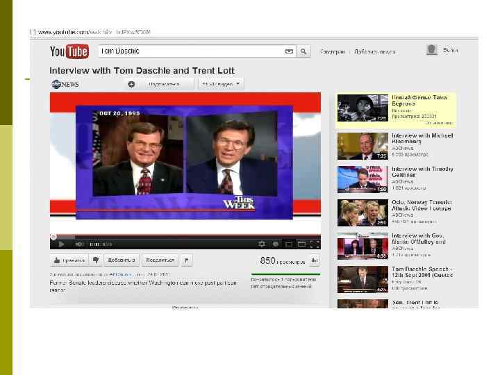Click the ABCNews uploader link in description

(120, 274)
